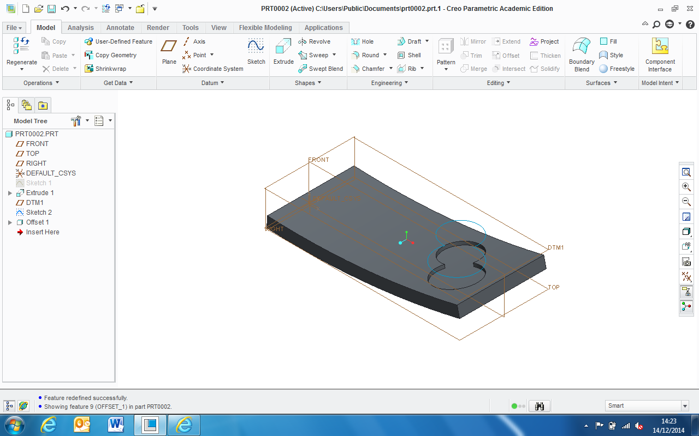The width and height of the screenshot is (699, 436).
Task: Open the Folder Browser navigator tab
Action: click(x=26, y=105)
